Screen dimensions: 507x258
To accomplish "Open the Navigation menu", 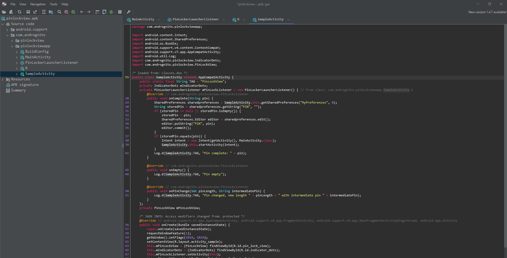I will pos(38,4).
